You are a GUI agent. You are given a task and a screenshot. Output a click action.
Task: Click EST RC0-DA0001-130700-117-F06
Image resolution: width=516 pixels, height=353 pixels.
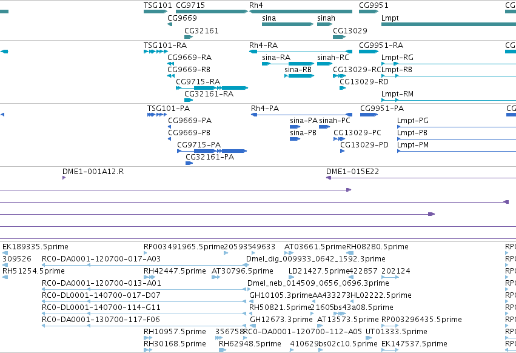click(x=144, y=326)
